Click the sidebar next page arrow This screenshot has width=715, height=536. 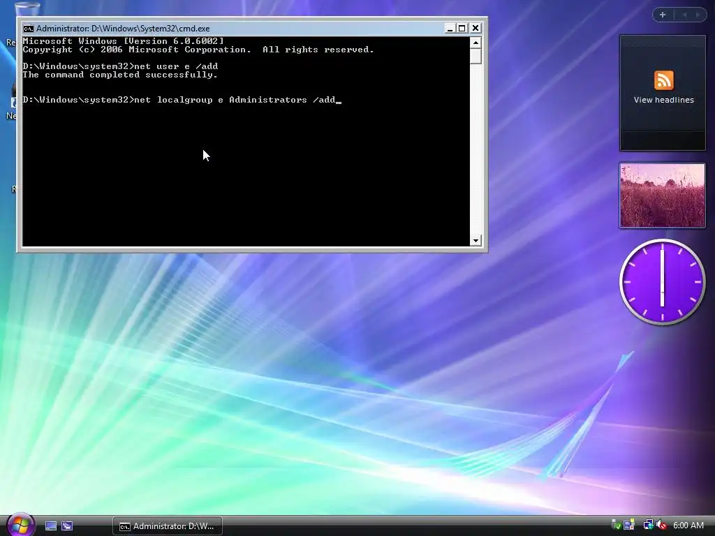[698, 15]
